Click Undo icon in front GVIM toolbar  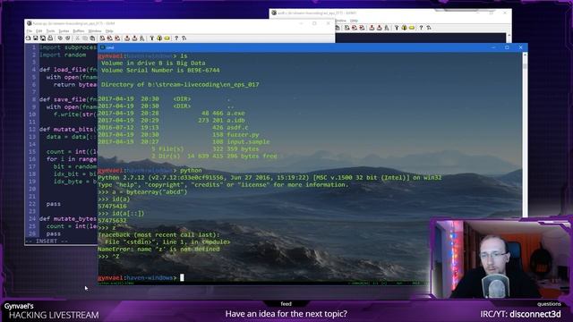coord(60,38)
